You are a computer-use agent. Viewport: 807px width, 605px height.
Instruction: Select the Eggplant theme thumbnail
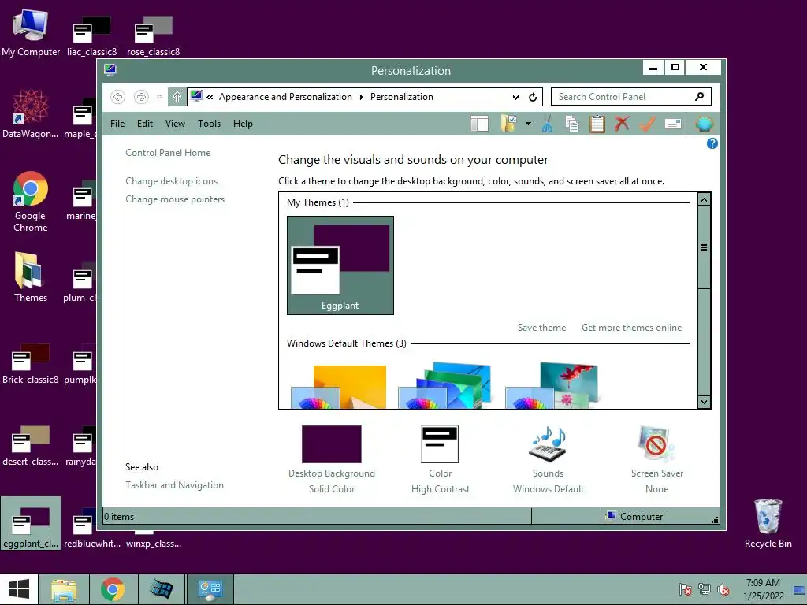click(340, 265)
